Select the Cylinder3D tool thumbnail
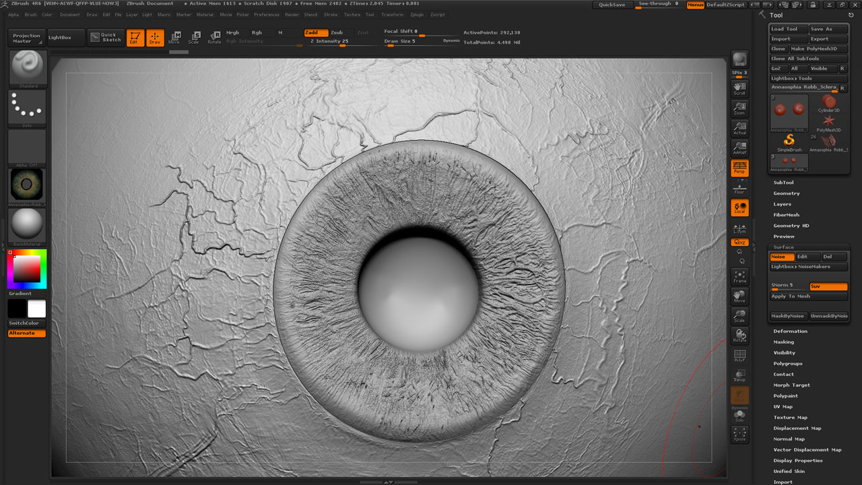This screenshot has height=485, width=862. click(x=828, y=104)
